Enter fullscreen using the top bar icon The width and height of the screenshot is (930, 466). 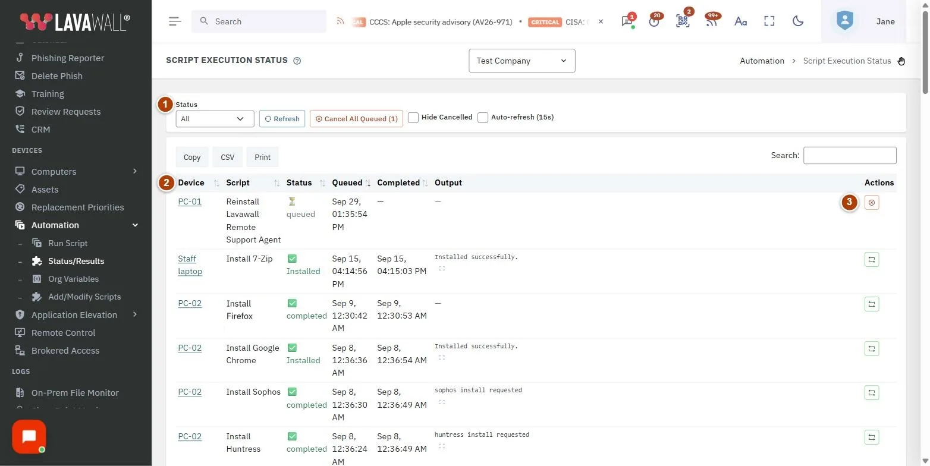coord(769,21)
